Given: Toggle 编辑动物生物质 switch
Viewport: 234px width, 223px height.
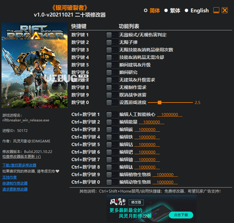Looking at the screenshot, I should coord(112,182).
